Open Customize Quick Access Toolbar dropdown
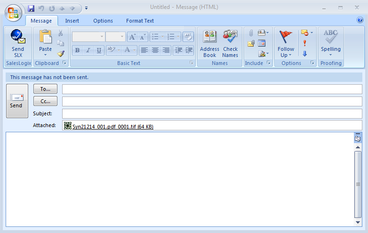The height and width of the screenshot is (233, 368). click(x=87, y=8)
